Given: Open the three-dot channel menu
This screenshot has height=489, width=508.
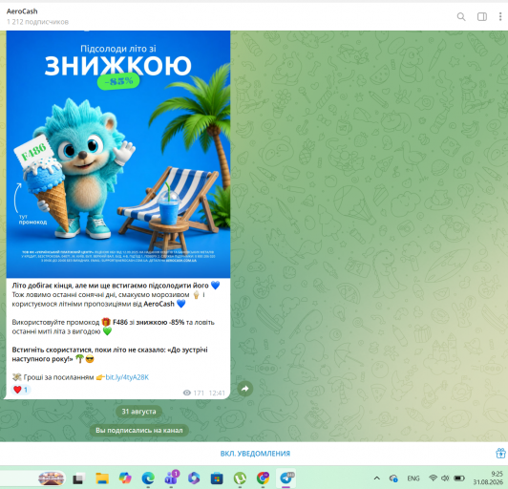Looking at the screenshot, I should click(500, 16).
